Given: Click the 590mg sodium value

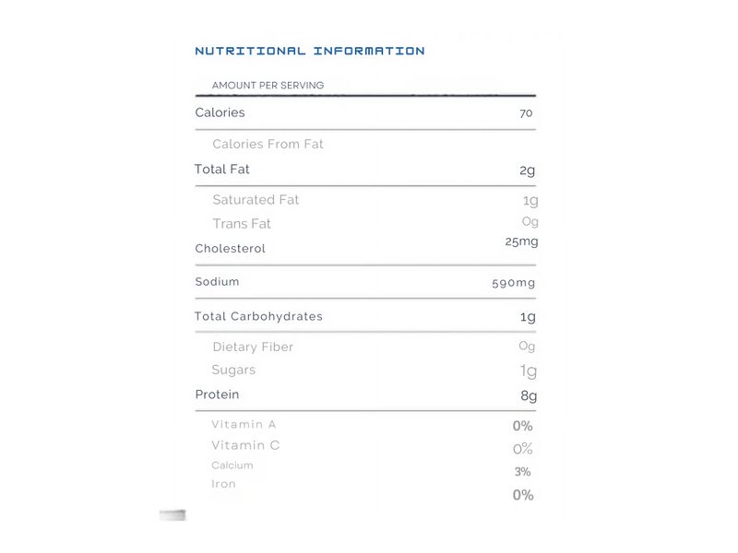Looking at the screenshot, I should point(514,283).
